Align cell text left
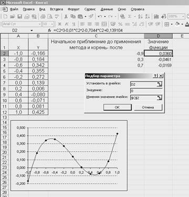Screen dimensions: 189x197 click(82, 24)
